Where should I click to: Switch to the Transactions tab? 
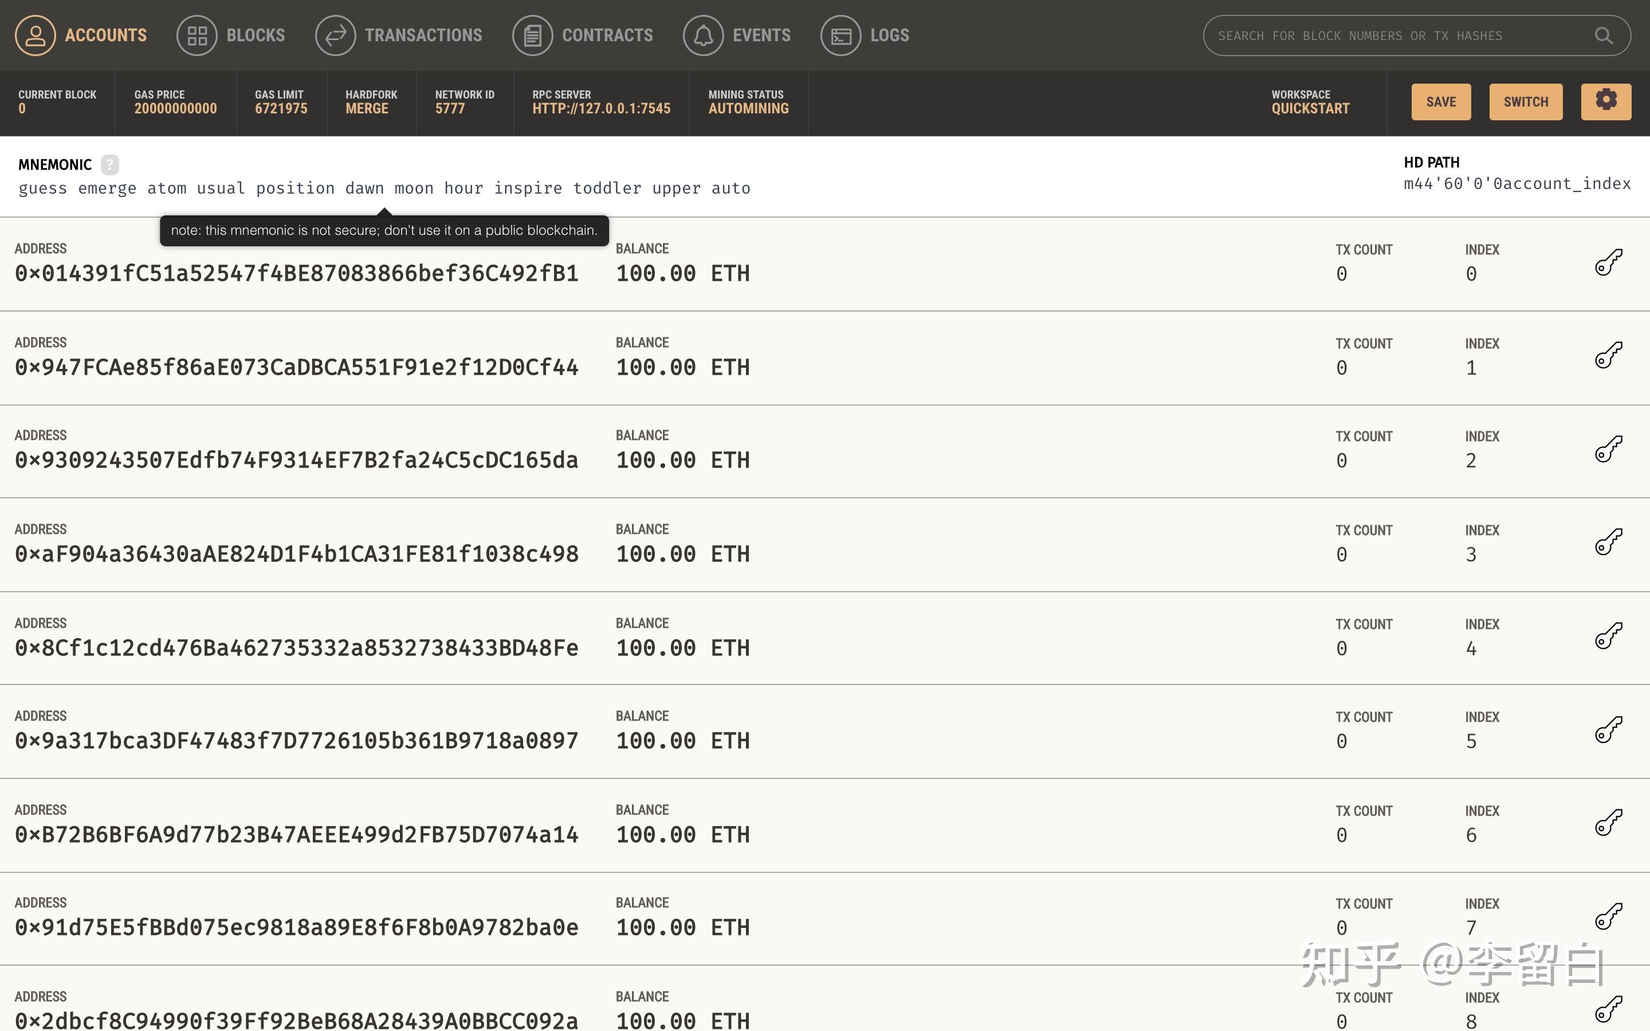point(399,36)
